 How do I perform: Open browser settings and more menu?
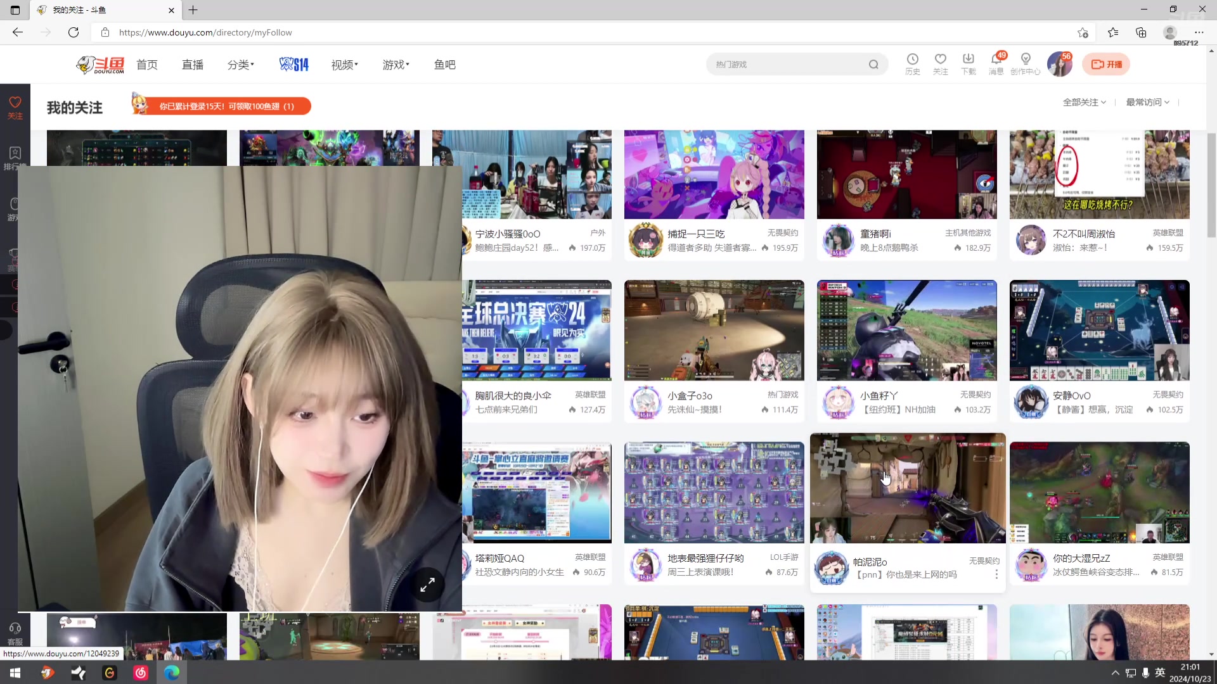1199,32
